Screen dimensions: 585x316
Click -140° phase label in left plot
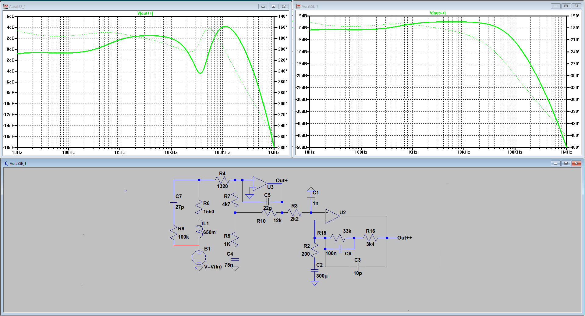282,16
